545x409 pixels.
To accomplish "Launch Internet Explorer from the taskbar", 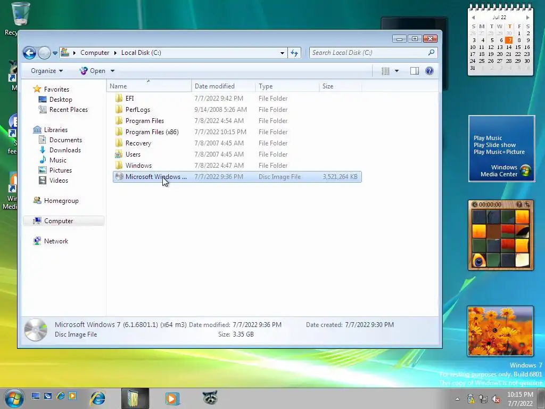I will 98,398.
